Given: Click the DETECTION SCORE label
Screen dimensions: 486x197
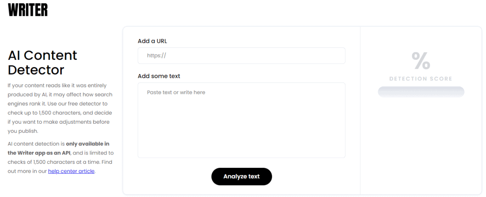Looking at the screenshot, I should pyautogui.click(x=421, y=79).
